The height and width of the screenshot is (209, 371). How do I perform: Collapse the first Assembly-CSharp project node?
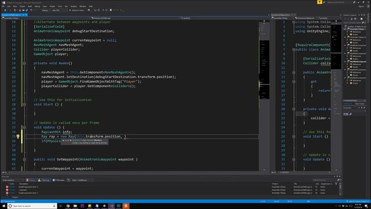[x=345, y=29]
